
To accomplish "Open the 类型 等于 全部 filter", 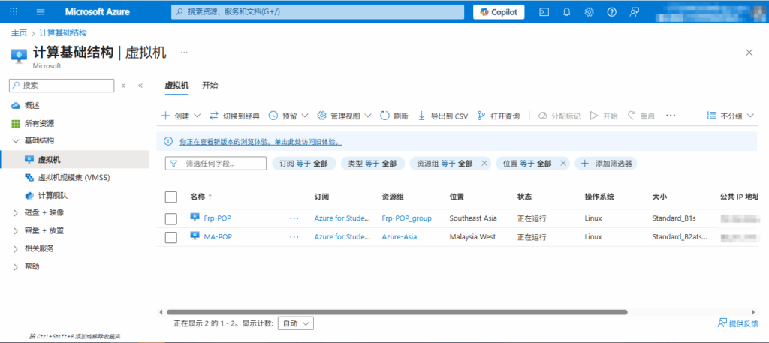I will 372,163.
